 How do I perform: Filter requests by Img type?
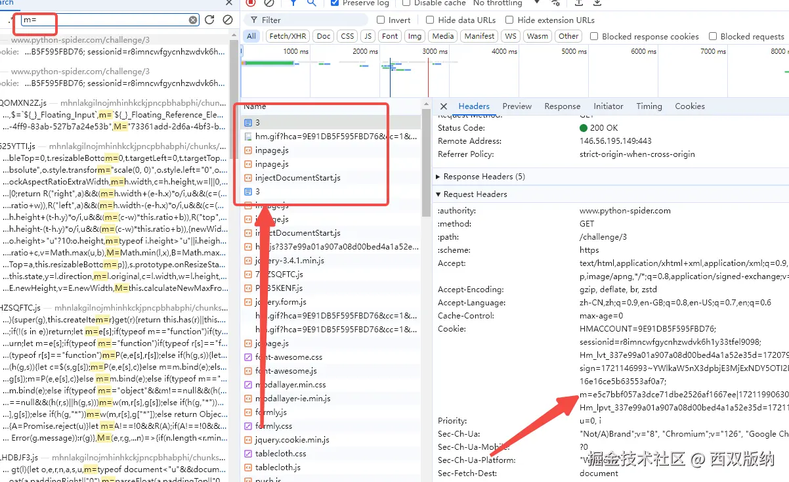(415, 36)
